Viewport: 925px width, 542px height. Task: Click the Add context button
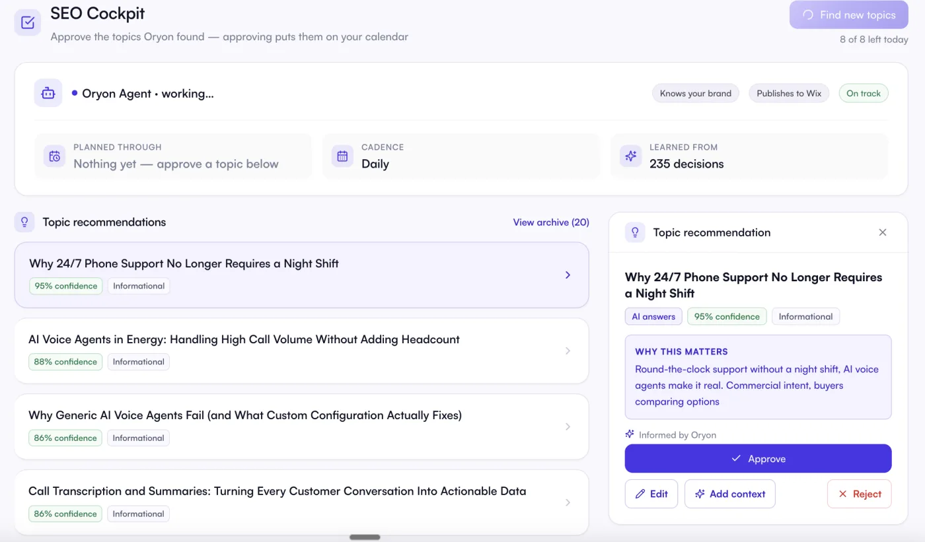(x=729, y=494)
